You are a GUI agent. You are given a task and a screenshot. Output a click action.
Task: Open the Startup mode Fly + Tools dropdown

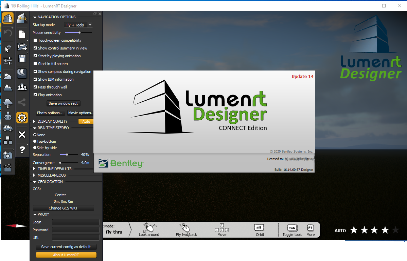(x=78, y=25)
